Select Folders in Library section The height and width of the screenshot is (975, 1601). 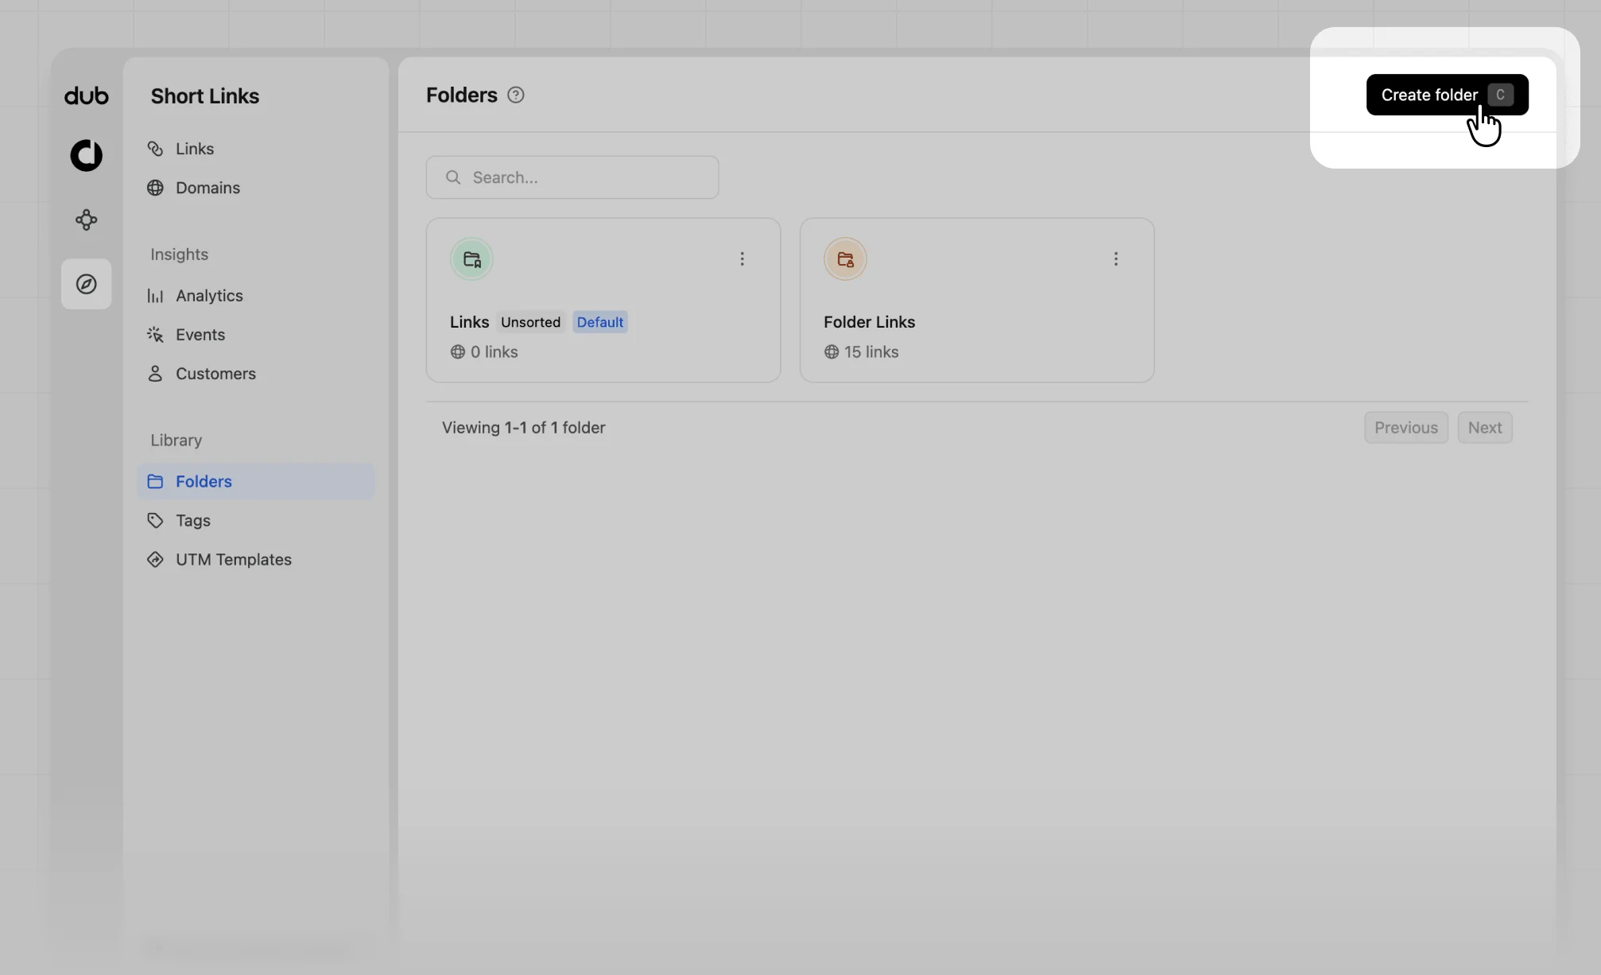click(x=255, y=481)
